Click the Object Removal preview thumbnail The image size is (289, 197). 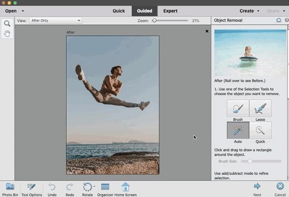pyautogui.click(x=250, y=53)
